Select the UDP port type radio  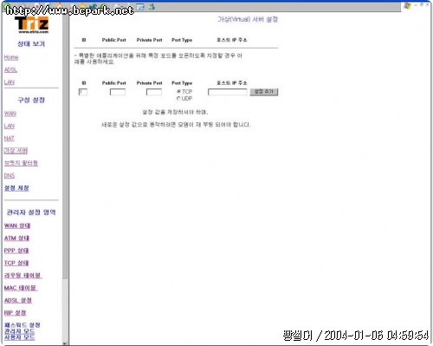coord(178,98)
